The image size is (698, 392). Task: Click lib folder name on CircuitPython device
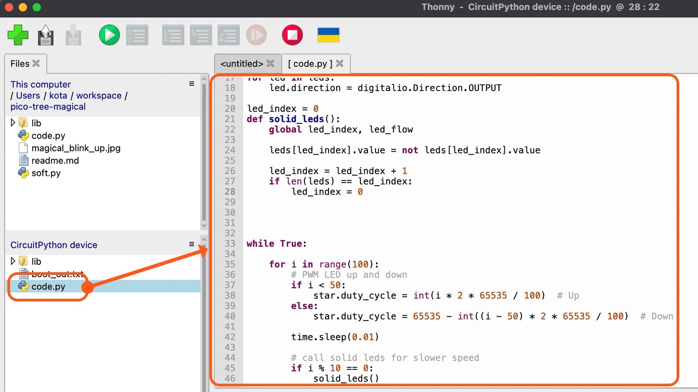(36, 261)
